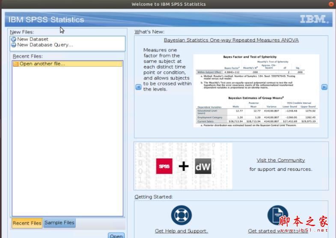Switch to the Recent Files tab
336x238 pixels.
point(27,223)
